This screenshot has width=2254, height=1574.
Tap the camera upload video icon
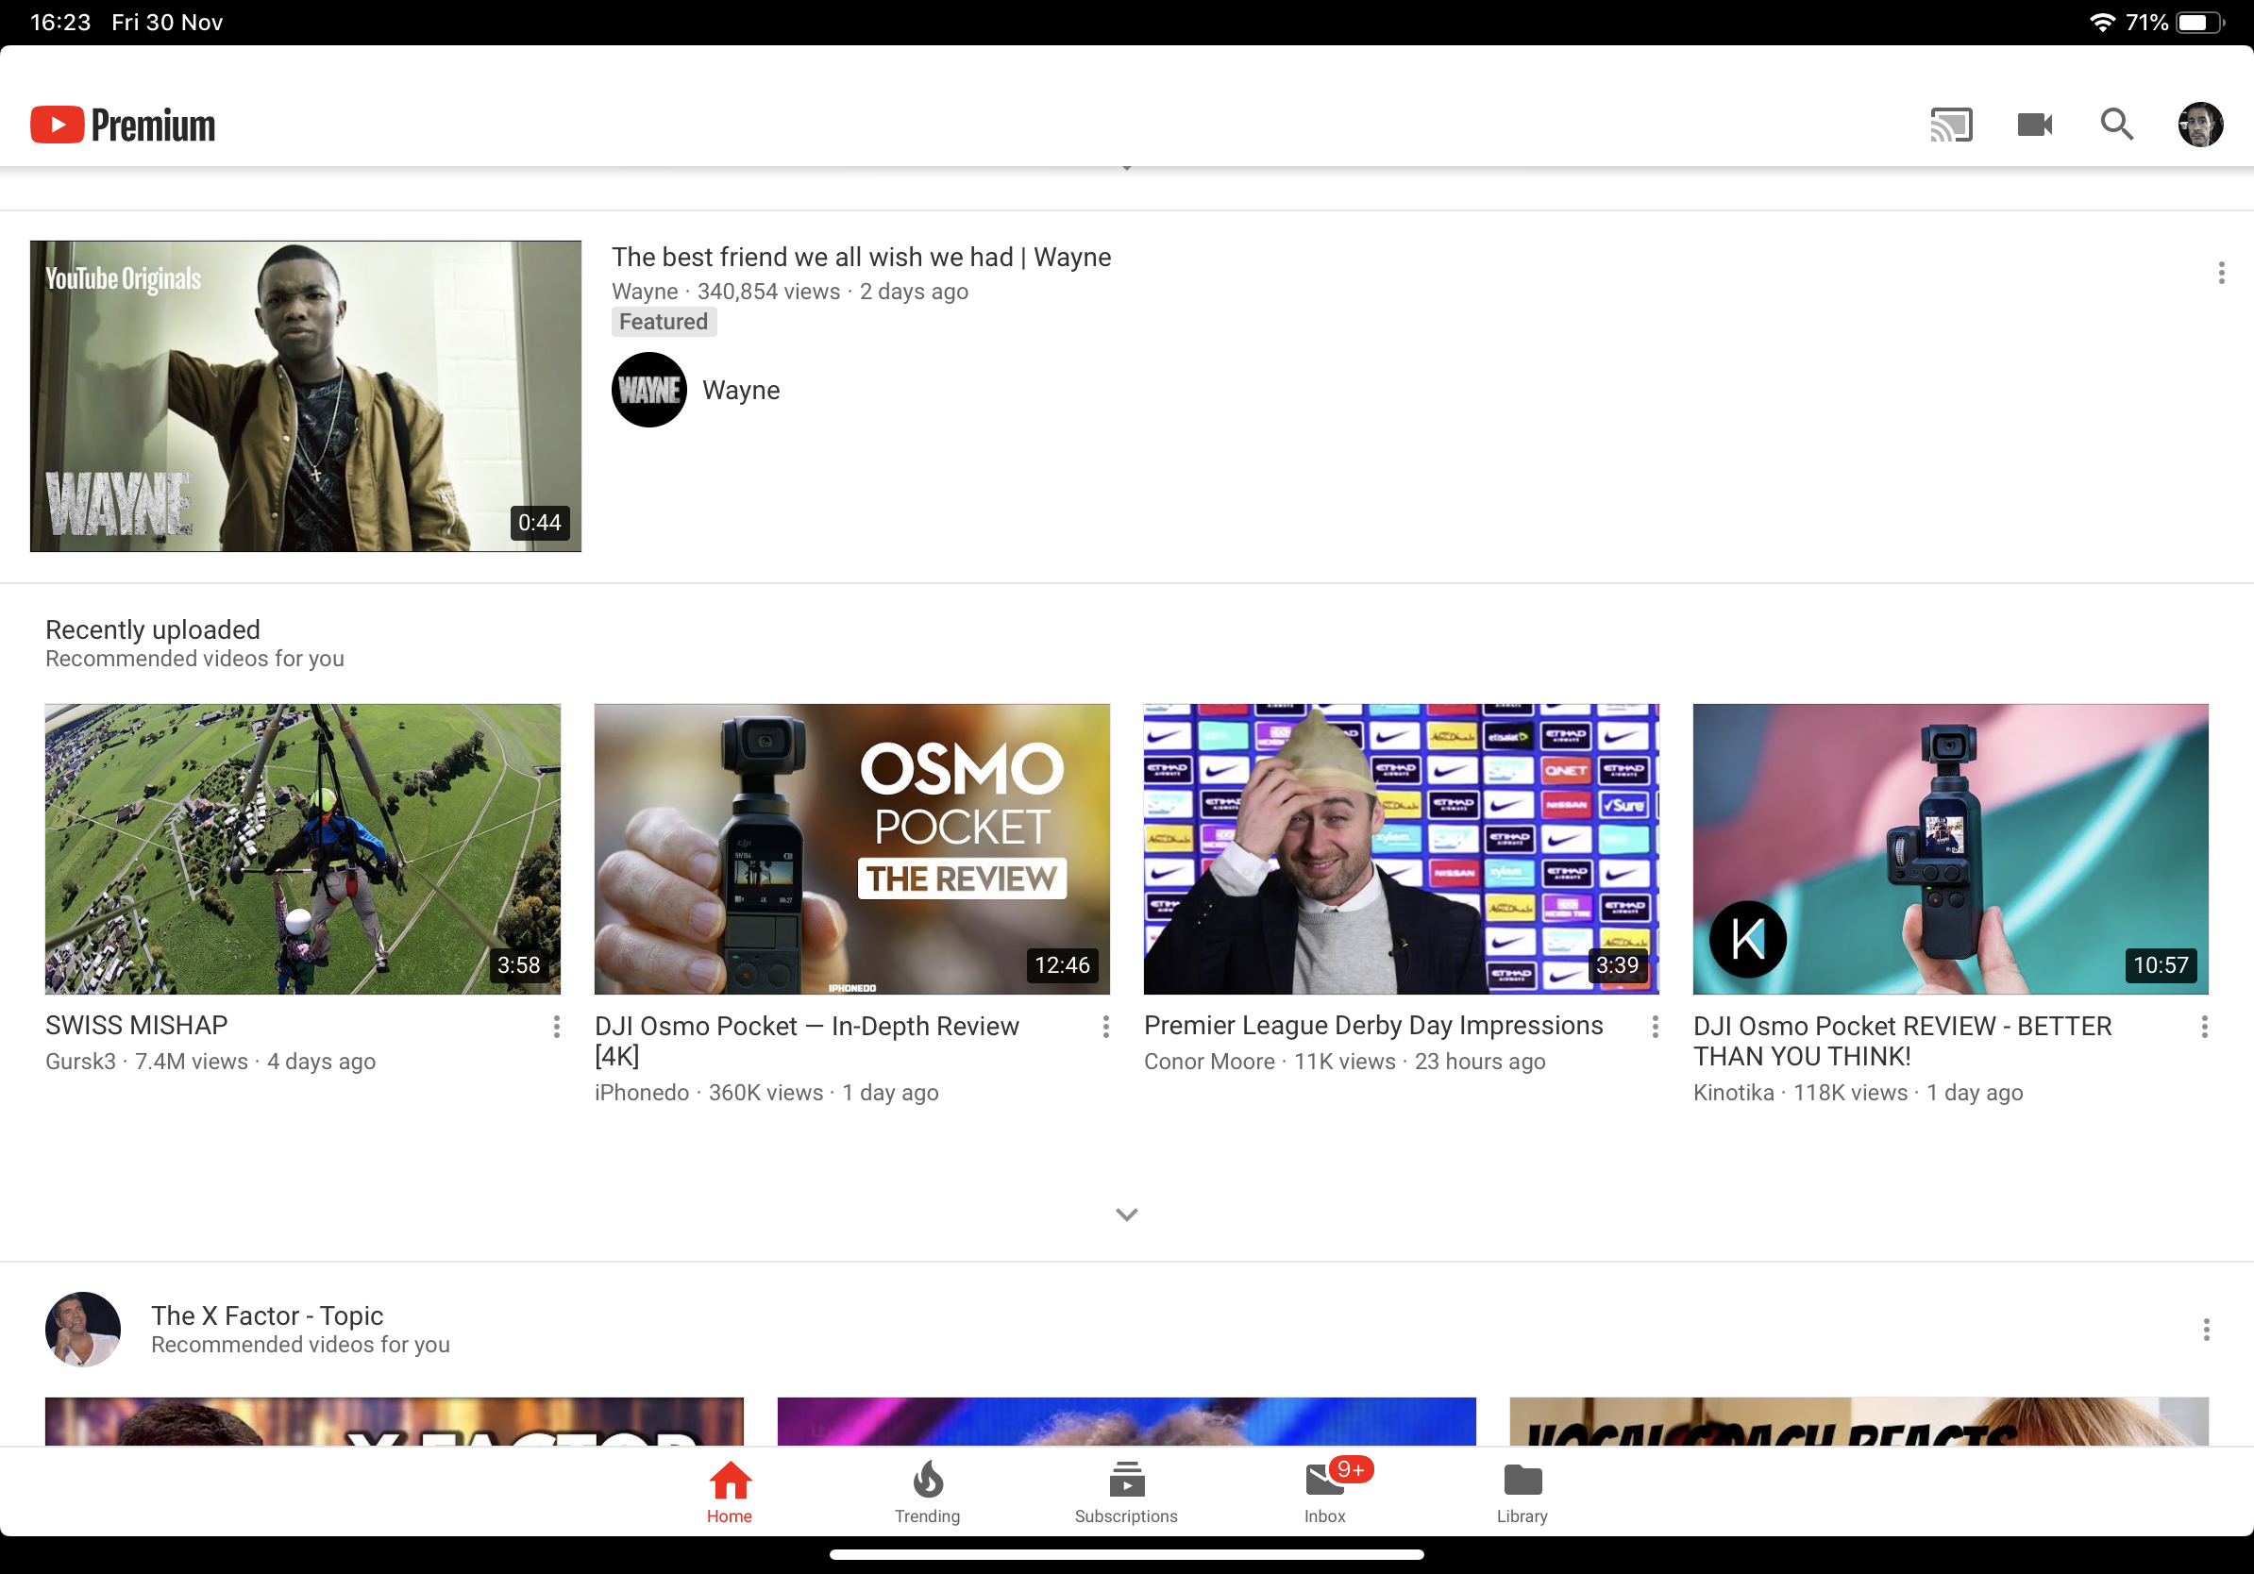point(2034,125)
